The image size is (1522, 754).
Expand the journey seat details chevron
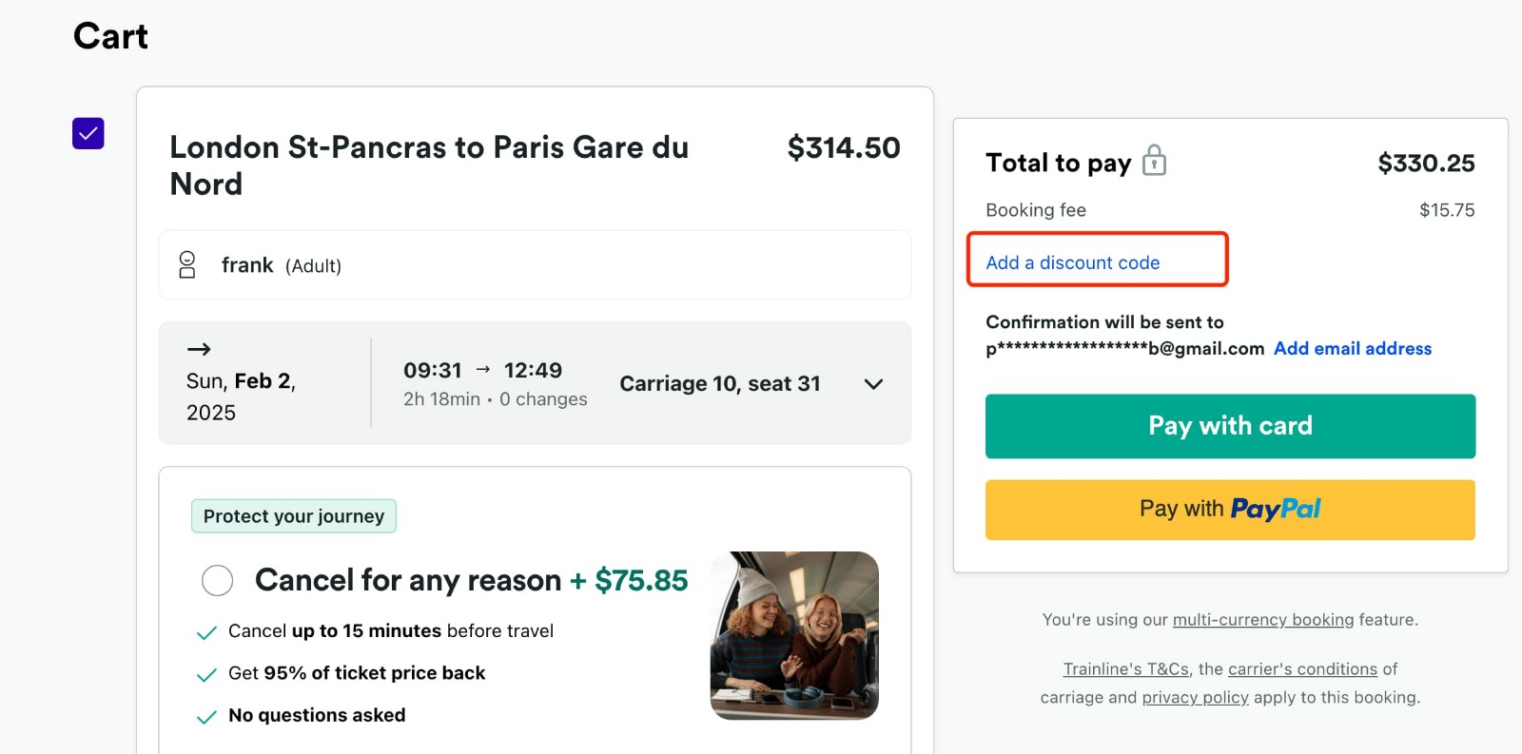[x=873, y=384]
